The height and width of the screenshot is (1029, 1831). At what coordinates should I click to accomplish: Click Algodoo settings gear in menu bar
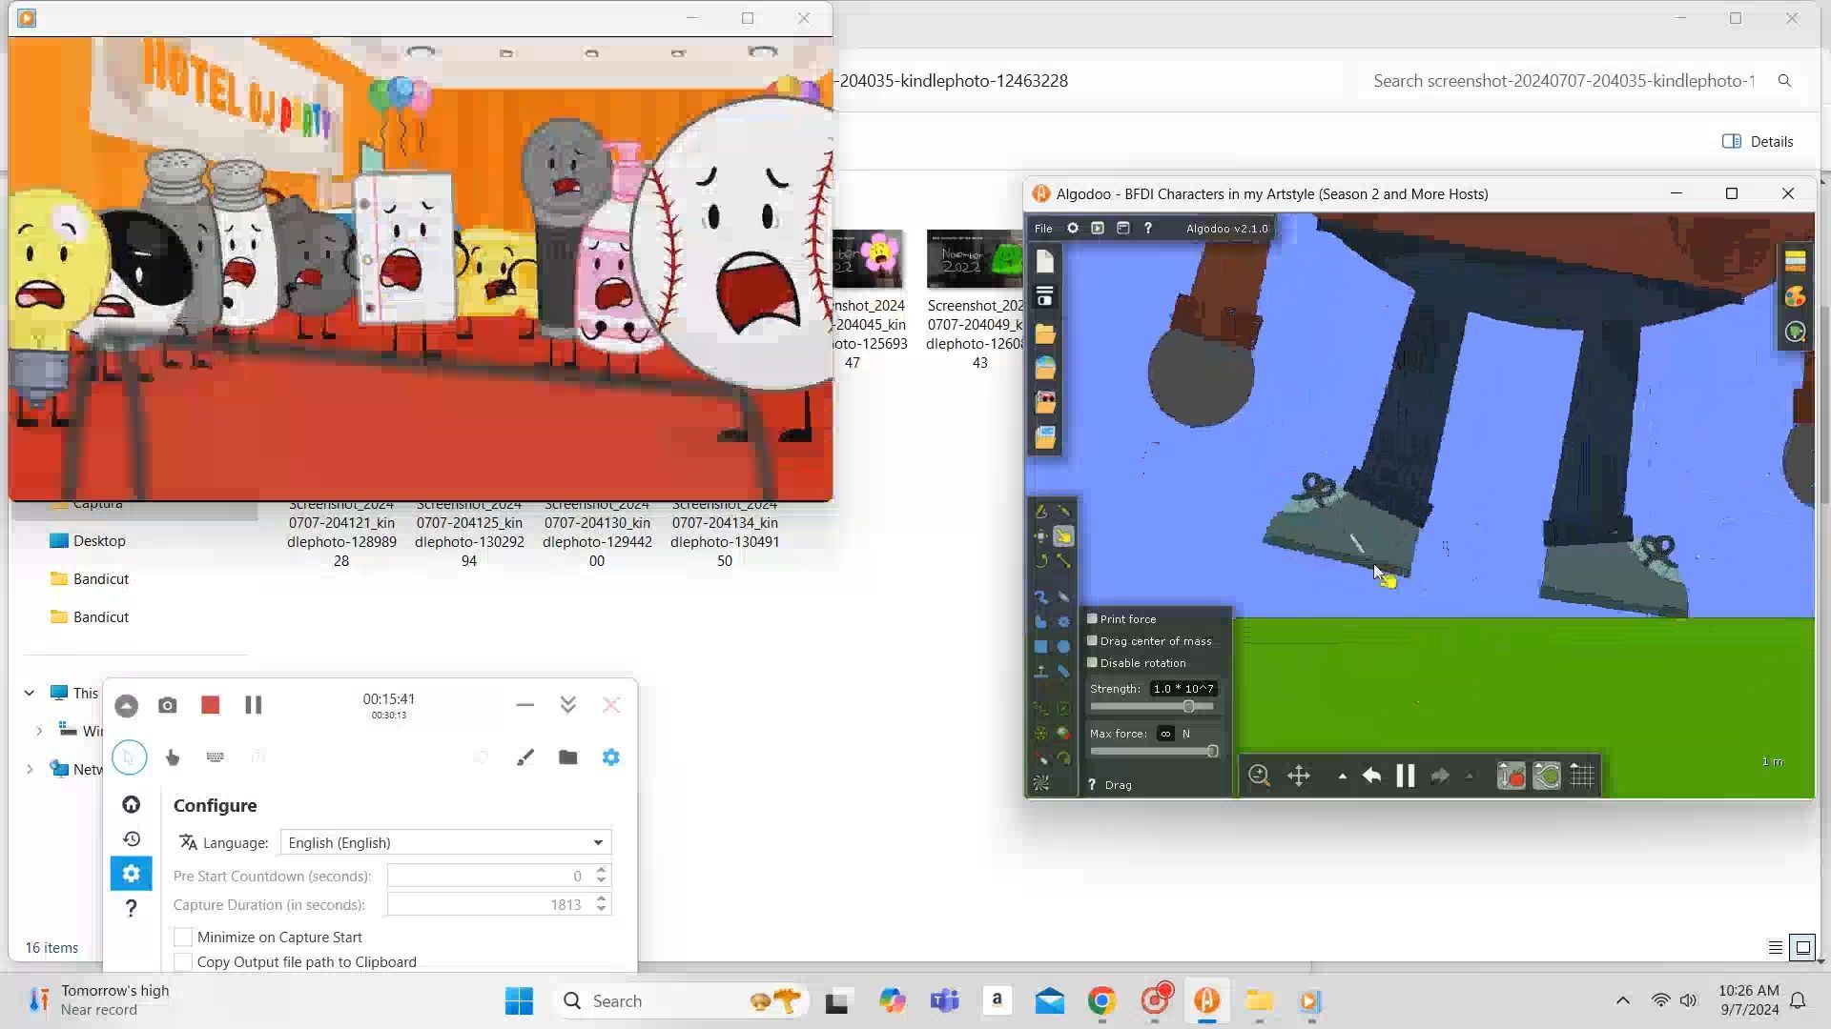(1073, 228)
